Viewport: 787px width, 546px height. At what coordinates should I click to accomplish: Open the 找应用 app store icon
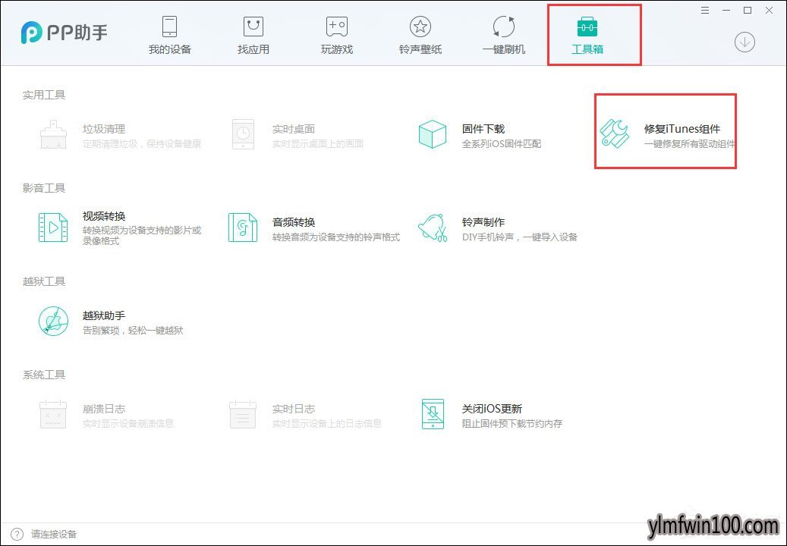tap(253, 27)
